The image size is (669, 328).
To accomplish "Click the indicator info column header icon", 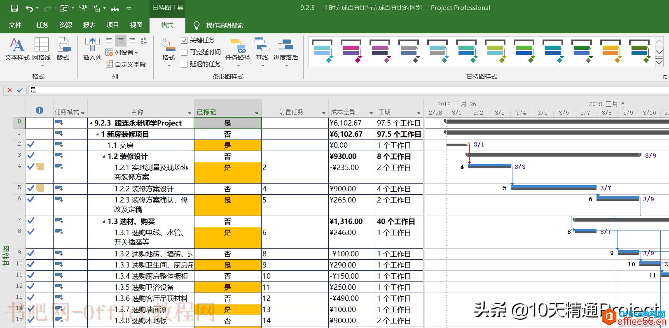I will point(40,110).
